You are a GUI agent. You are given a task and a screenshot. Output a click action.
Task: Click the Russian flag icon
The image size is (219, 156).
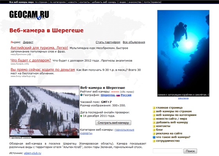(x=118, y=96)
